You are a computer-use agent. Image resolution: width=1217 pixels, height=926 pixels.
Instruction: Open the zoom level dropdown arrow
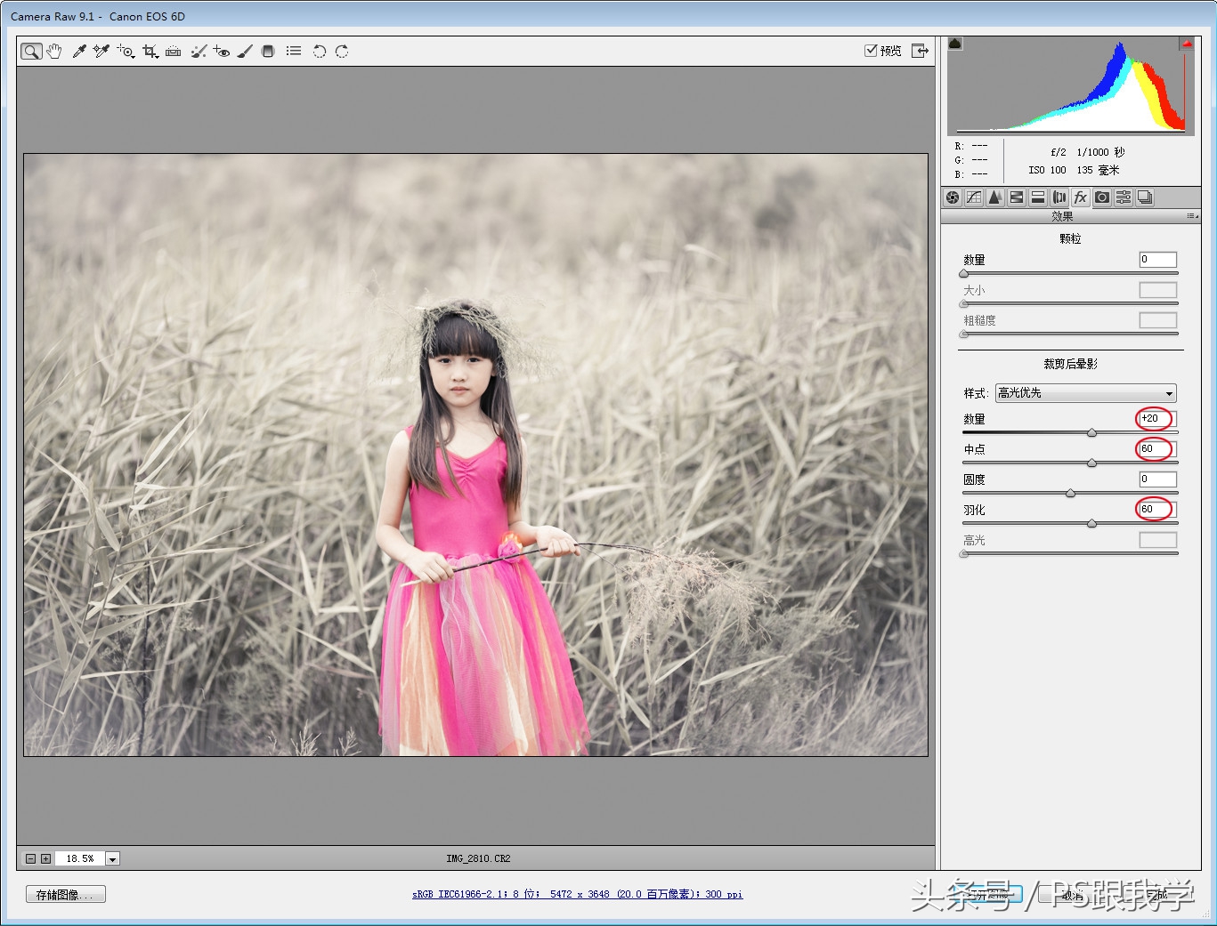click(112, 859)
